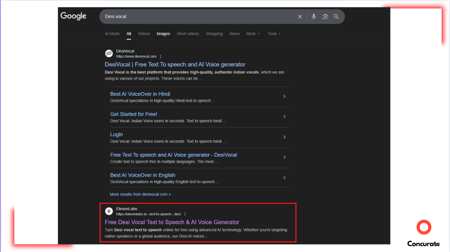450x252 pixels.
Task: Open the Get Started for Free! sitelink
Action: coord(134,114)
